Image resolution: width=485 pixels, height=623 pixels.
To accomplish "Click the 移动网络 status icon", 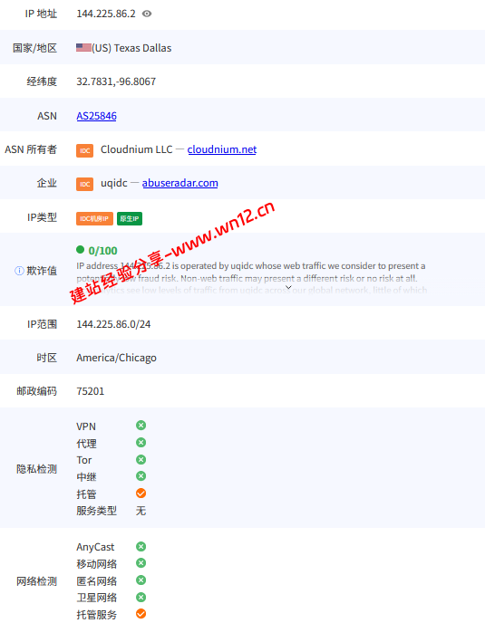I will [x=141, y=563].
